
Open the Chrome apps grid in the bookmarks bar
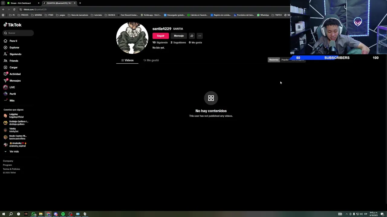coord(3,15)
